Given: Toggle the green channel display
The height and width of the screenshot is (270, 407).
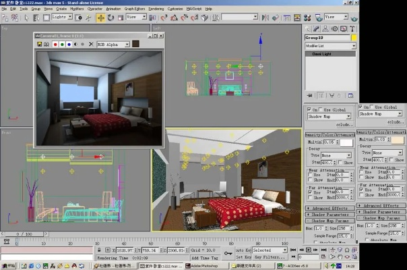Looking at the screenshot, I should pyautogui.click(x=62, y=44).
